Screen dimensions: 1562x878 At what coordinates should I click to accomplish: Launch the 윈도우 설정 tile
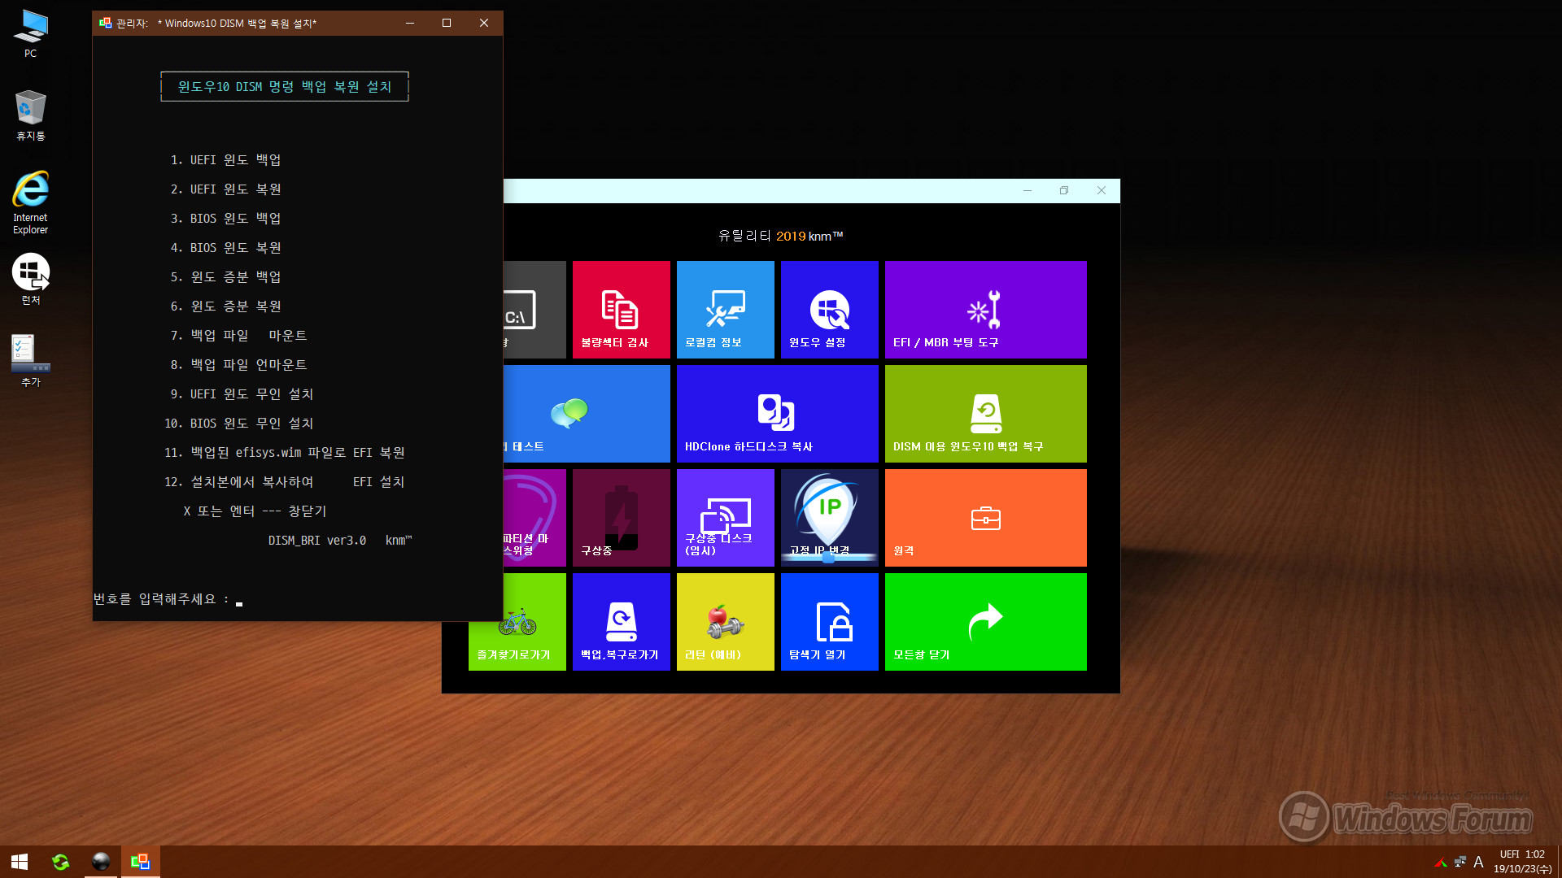829,310
